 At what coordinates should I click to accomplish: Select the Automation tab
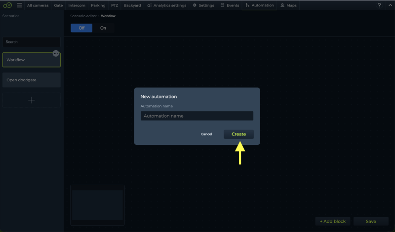click(260, 5)
